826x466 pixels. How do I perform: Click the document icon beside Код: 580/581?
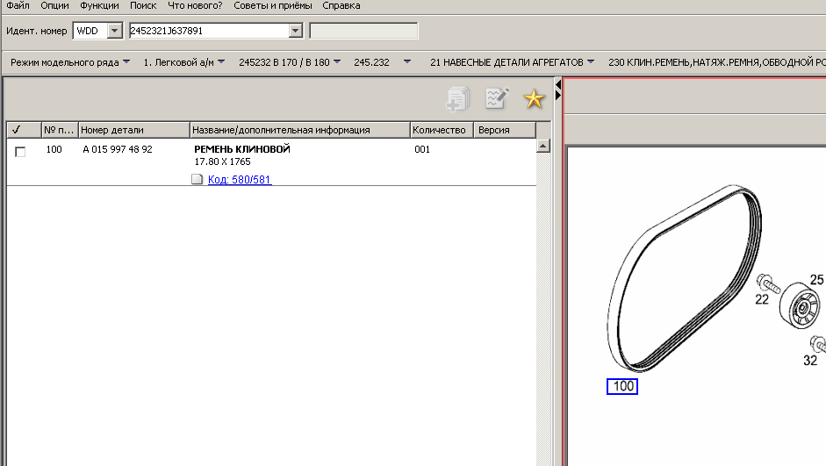pos(198,180)
